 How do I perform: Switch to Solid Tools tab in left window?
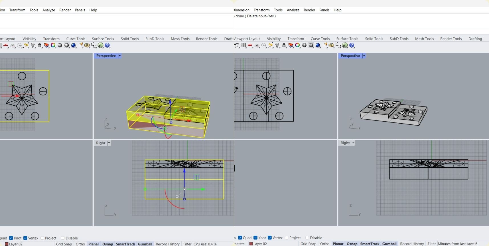[x=130, y=39]
